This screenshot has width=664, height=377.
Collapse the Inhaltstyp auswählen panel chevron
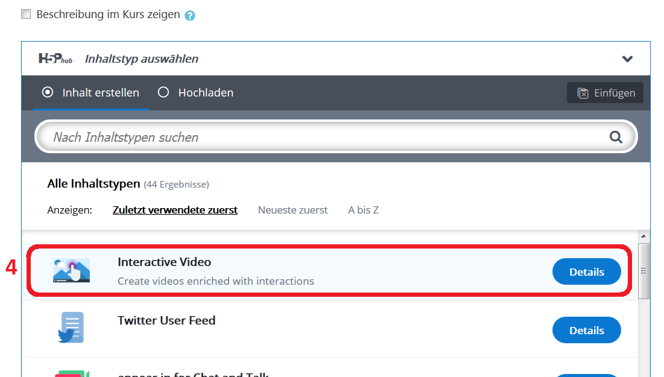[627, 59]
